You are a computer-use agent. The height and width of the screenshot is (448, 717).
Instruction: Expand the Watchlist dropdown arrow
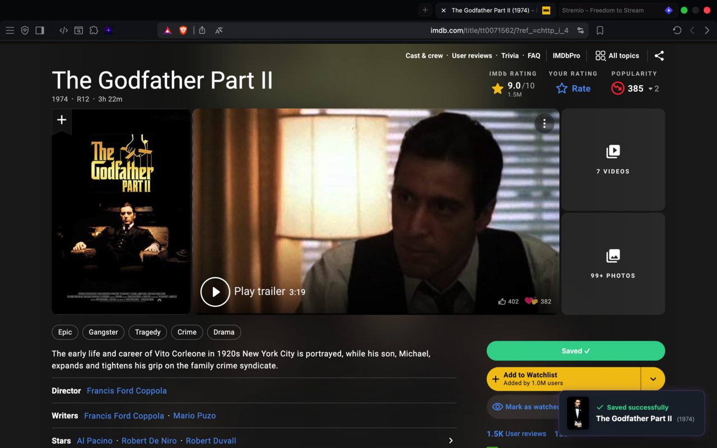(653, 379)
